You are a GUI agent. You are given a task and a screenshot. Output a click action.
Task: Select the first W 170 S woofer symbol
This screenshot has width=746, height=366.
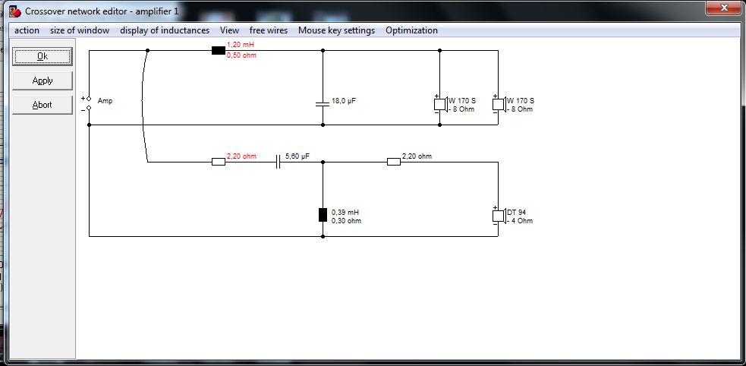click(x=440, y=104)
